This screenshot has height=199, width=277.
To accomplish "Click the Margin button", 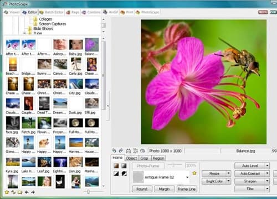I will pyautogui.click(x=164, y=189).
